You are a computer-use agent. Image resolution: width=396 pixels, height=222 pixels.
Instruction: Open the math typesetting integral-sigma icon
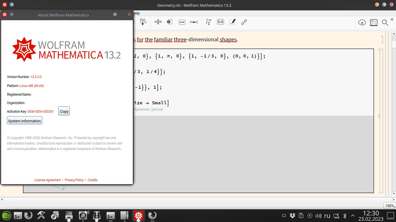click(209, 22)
